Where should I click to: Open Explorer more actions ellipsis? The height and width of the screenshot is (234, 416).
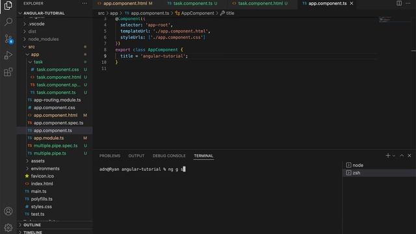pyautogui.click(x=84, y=3)
